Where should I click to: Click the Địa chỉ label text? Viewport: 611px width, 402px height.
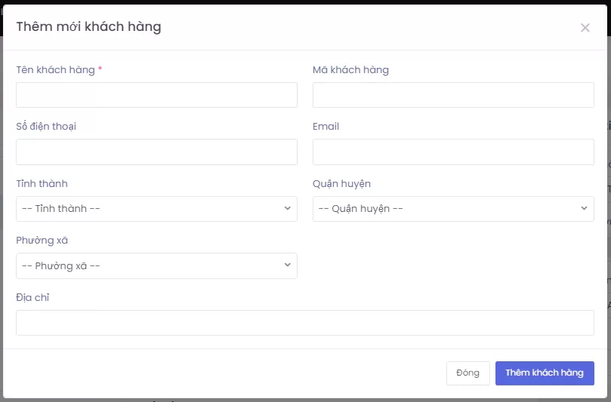coord(32,298)
